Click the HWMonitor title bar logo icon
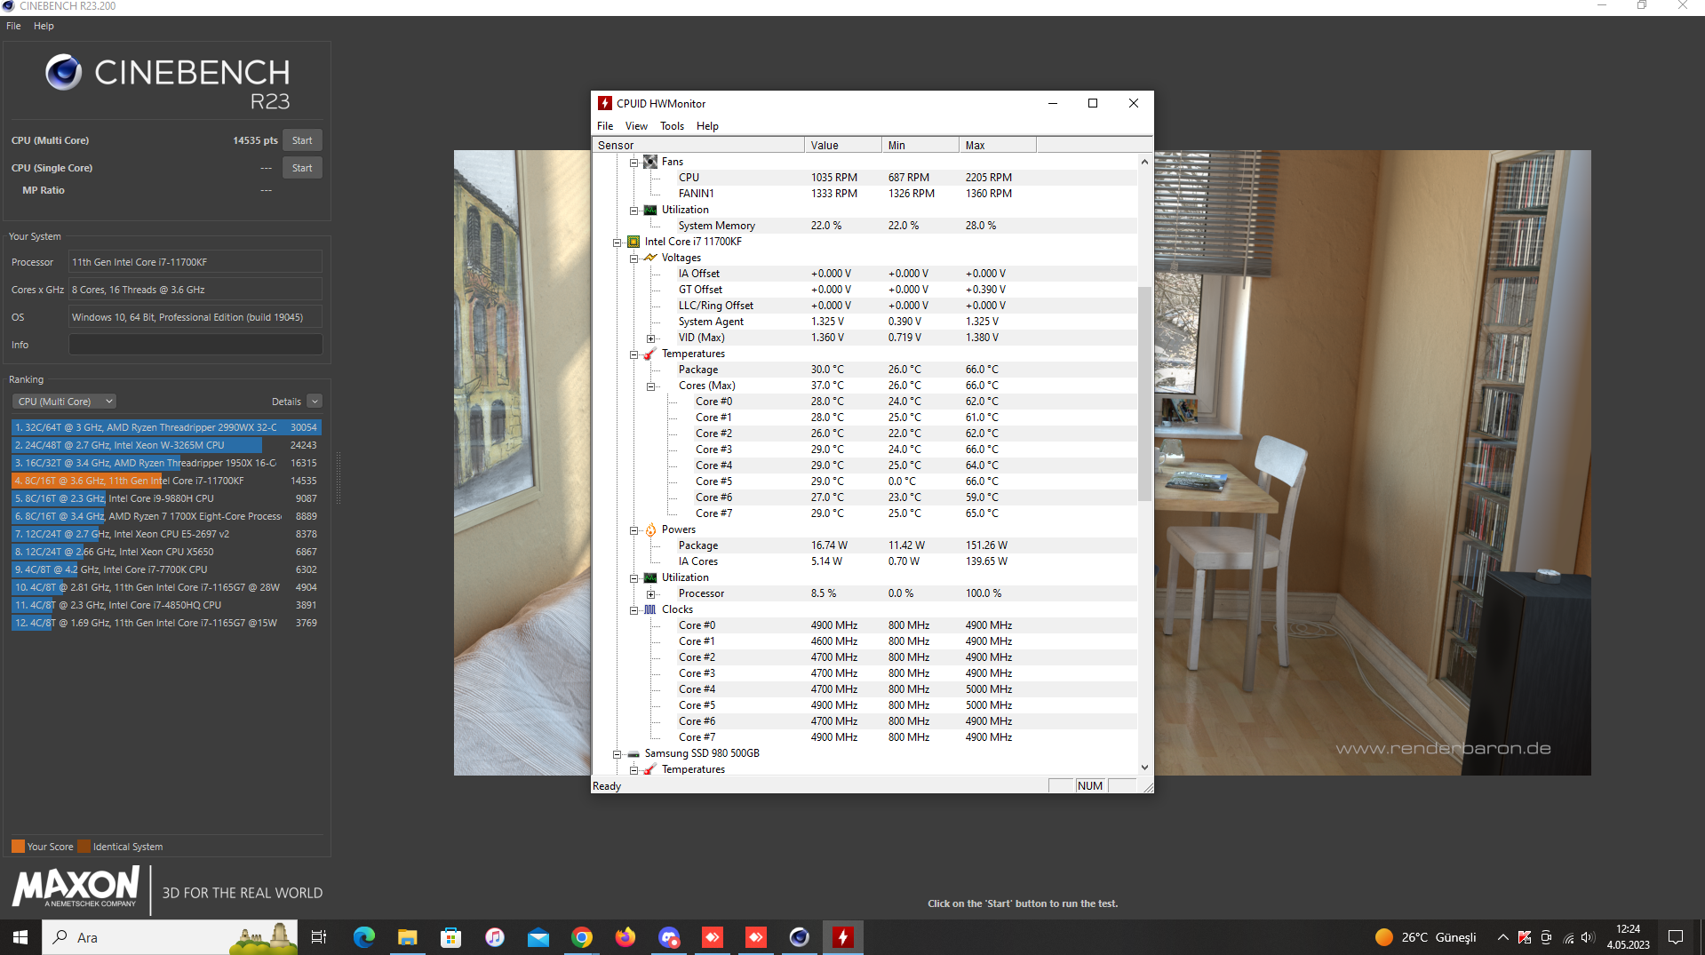 pos(605,103)
